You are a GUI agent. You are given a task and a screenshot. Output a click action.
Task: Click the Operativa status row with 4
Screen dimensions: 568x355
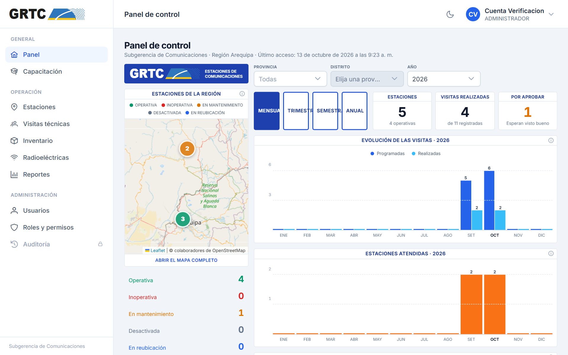coord(186,280)
